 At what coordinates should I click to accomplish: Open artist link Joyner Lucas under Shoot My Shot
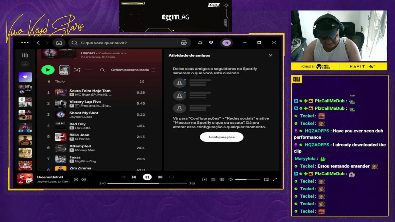(x=81, y=117)
